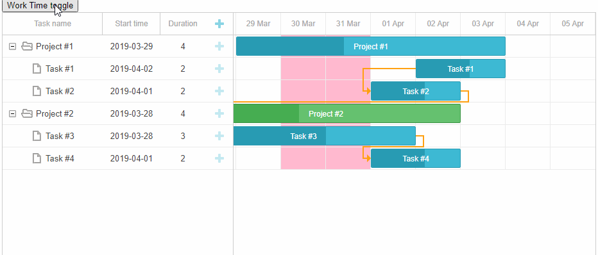Select the Start time column header
This screenshot has height=255, width=598.
pyautogui.click(x=131, y=24)
